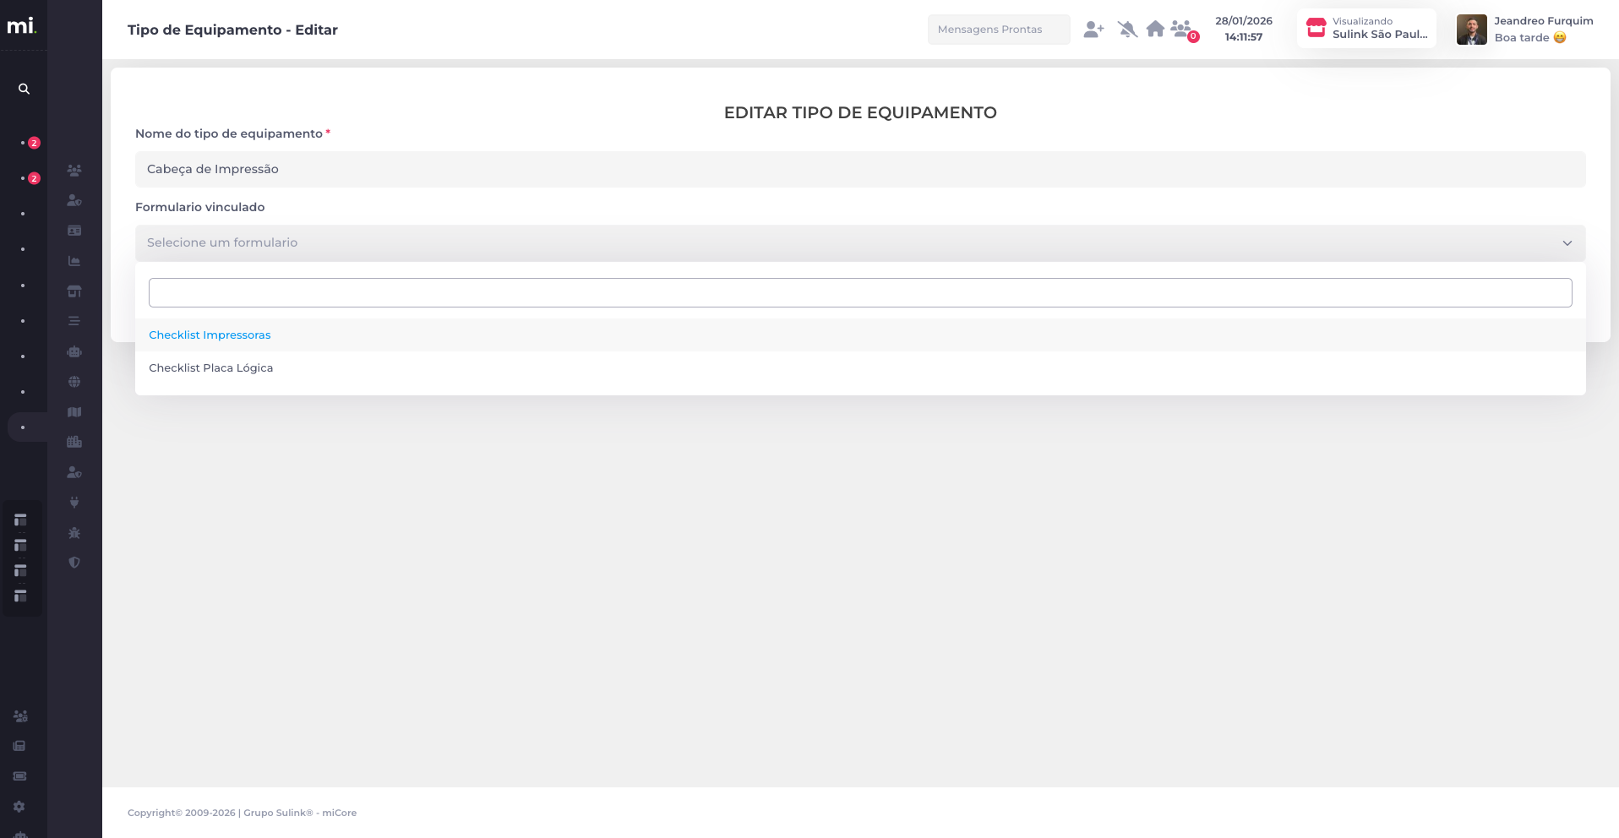
Task: Click the search magnifier icon in sidebar
Action: (24, 89)
